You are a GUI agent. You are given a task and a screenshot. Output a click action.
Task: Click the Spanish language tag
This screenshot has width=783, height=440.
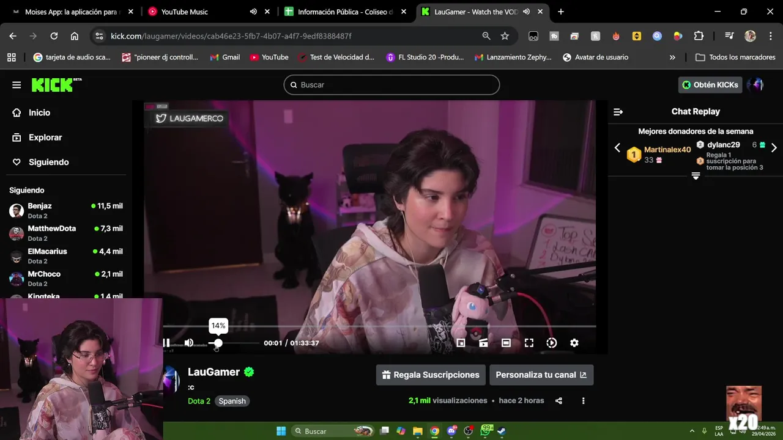point(232,401)
